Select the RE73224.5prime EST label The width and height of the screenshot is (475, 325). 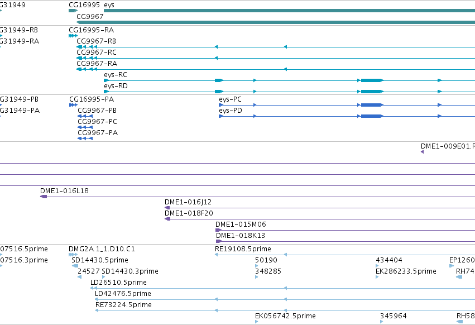(x=123, y=305)
